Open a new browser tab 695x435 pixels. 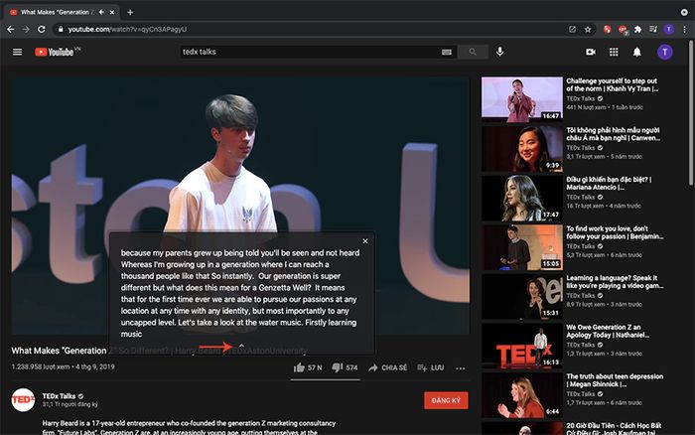pos(130,13)
